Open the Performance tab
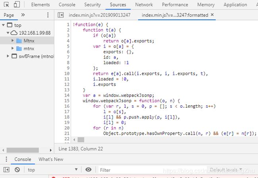 click(175, 5)
